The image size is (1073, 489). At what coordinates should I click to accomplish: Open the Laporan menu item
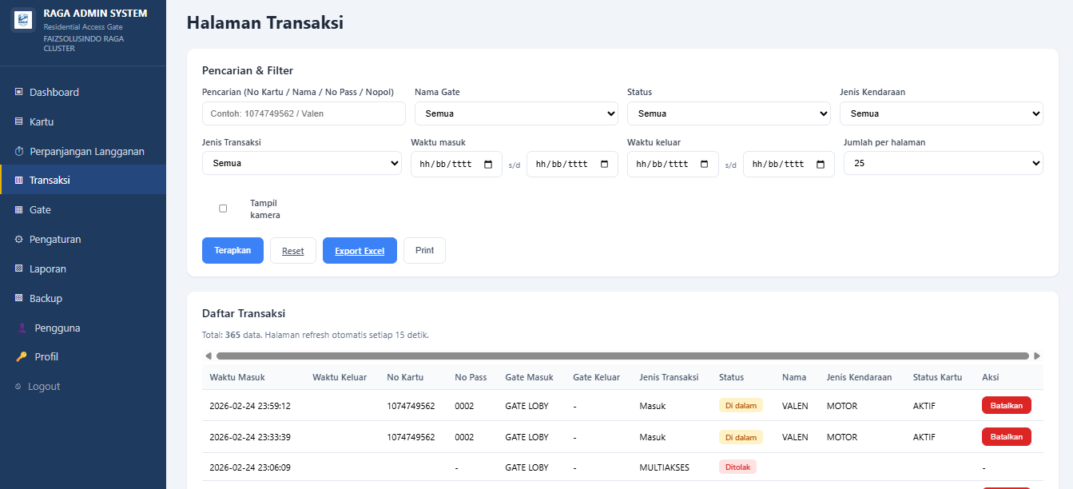pyautogui.click(x=48, y=268)
